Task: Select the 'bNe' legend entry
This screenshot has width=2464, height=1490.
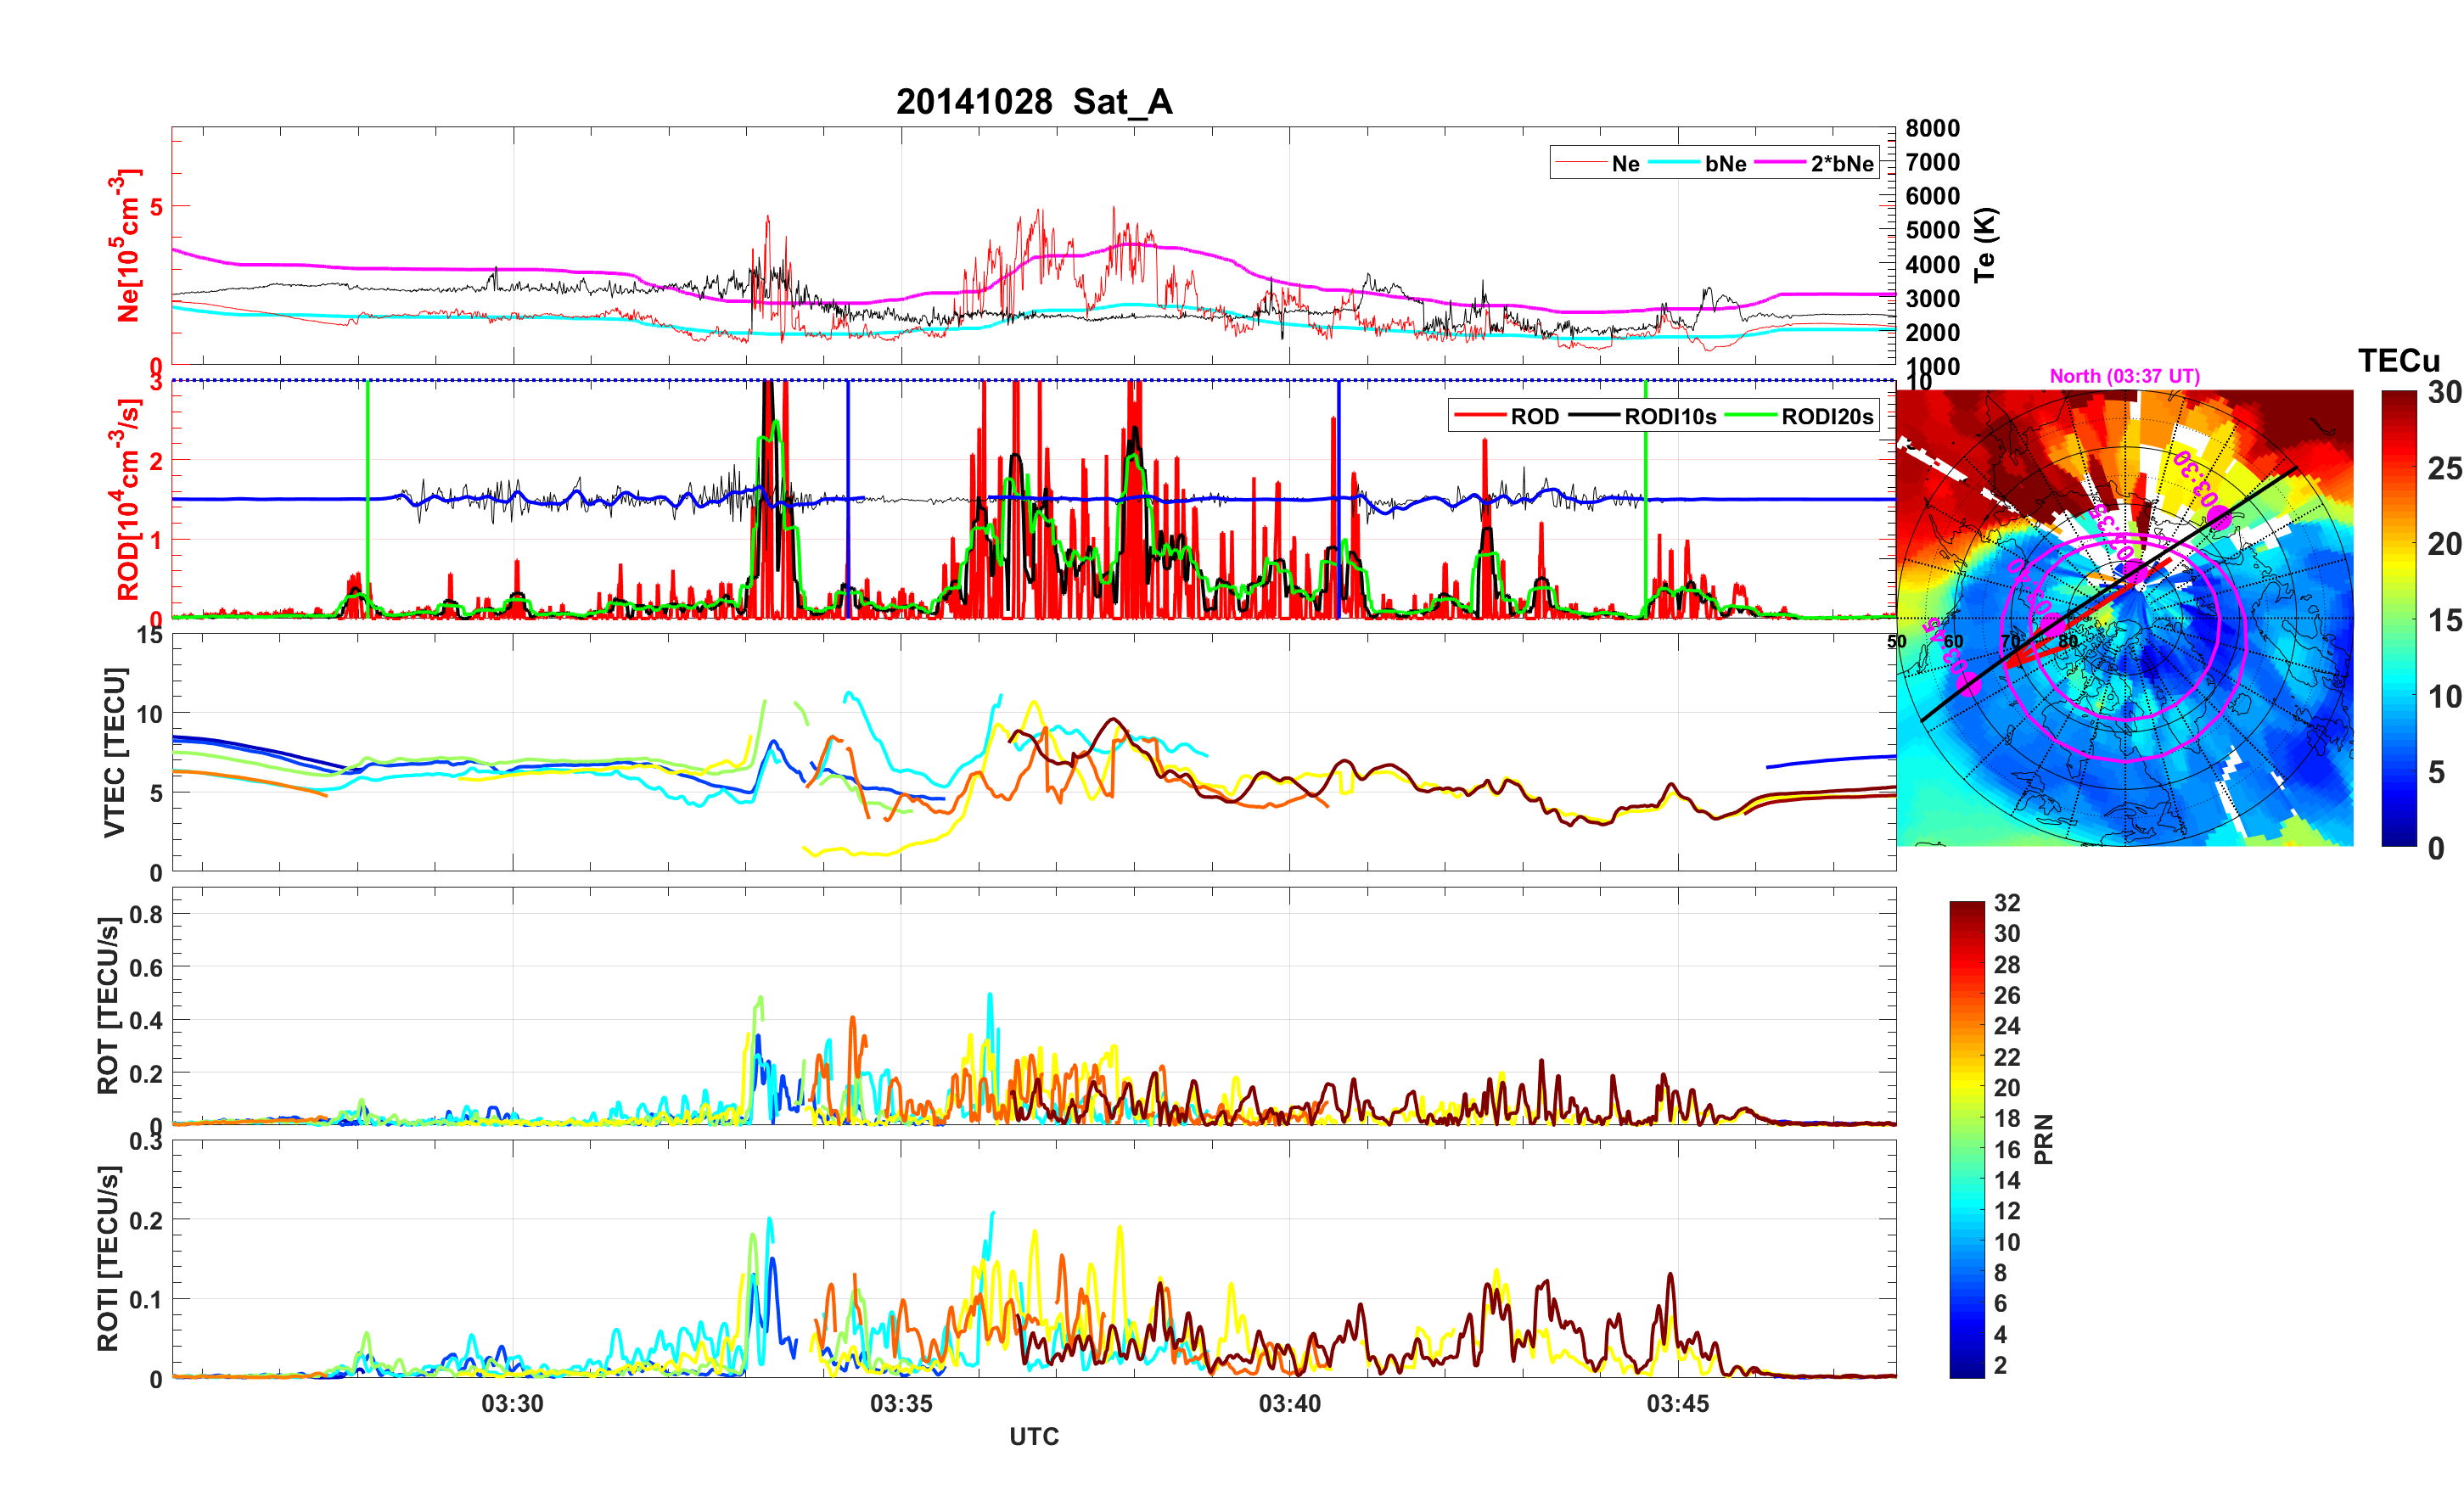Action: [x=1698, y=163]
